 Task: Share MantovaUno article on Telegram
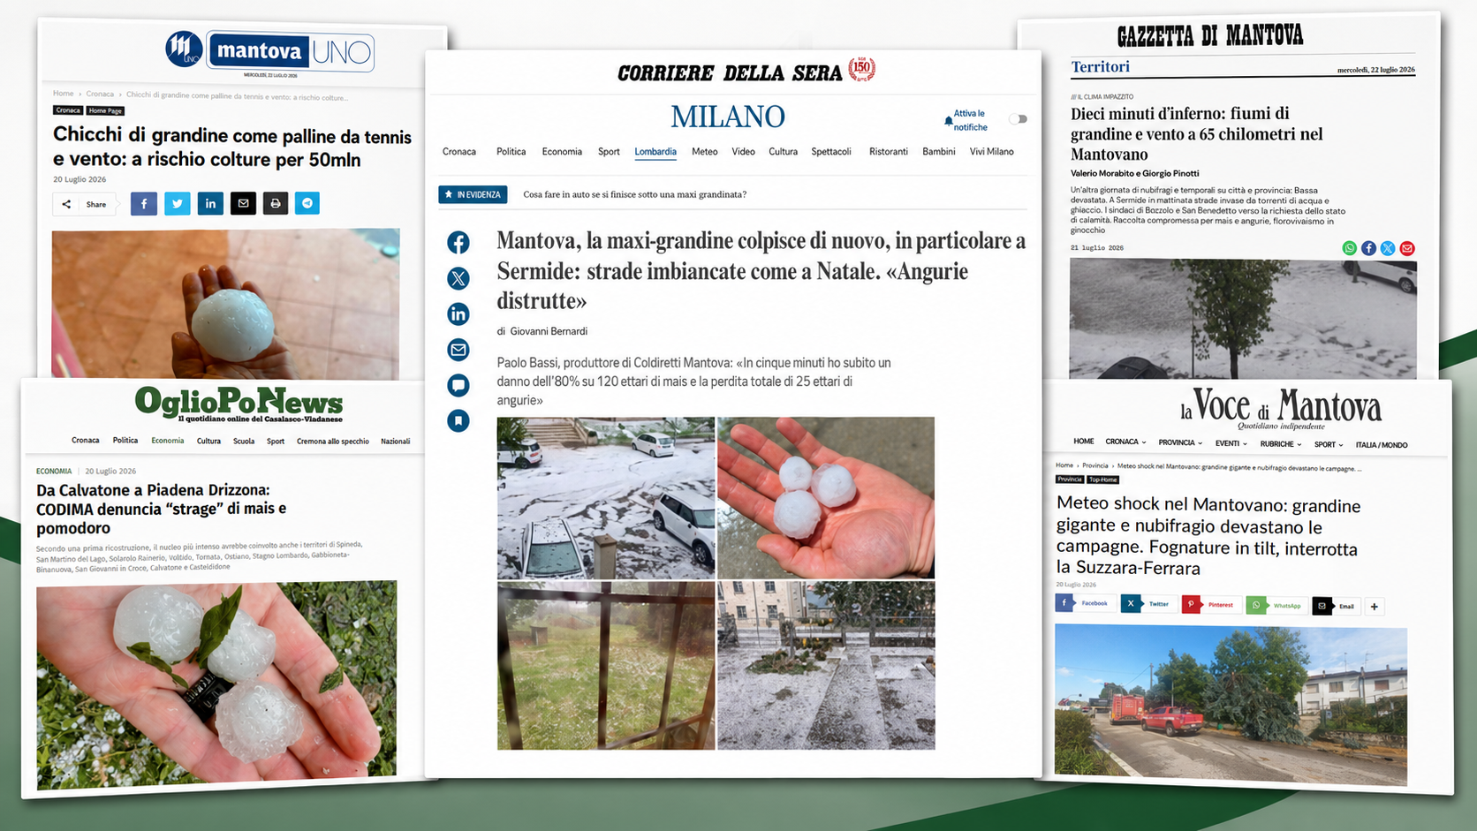(307, 203)
